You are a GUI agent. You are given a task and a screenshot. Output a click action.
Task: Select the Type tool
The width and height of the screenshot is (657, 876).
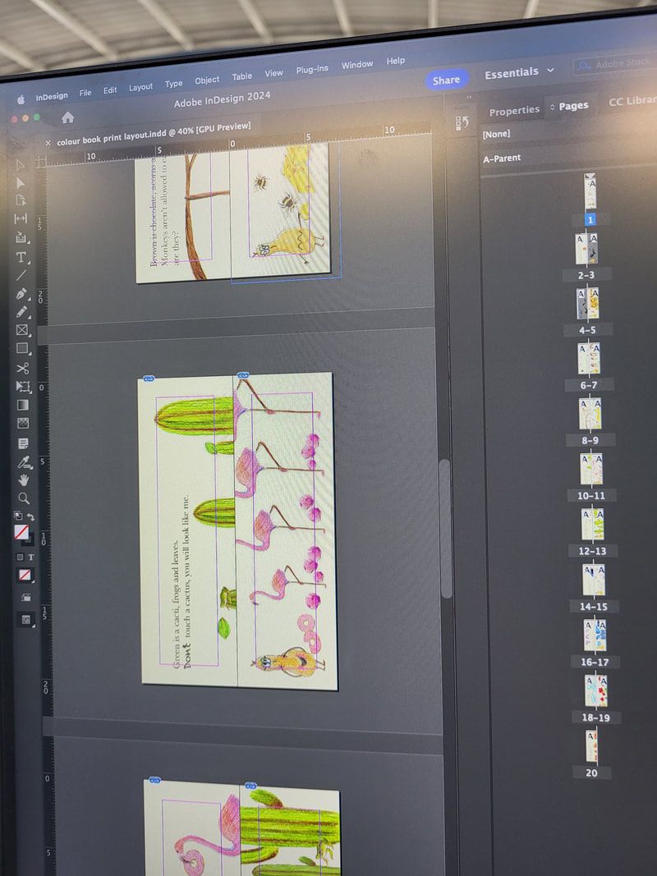tap(21, 257)
